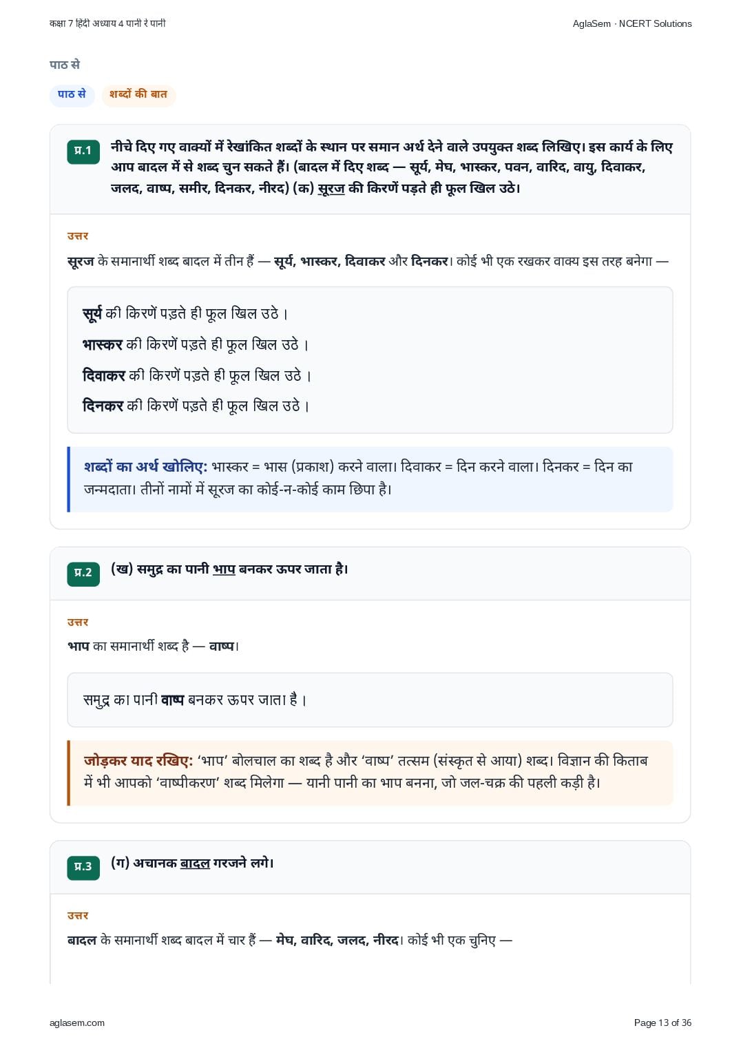Viewport: 741px width, 1048px height.
Task: Click the green प्र.2 question badge
Action: pyautogui.click(x=83, y=573)
